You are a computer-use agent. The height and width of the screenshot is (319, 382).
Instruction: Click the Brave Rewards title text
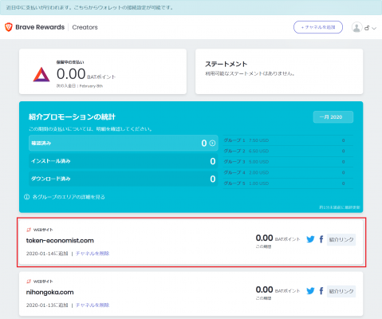[40, 27]
